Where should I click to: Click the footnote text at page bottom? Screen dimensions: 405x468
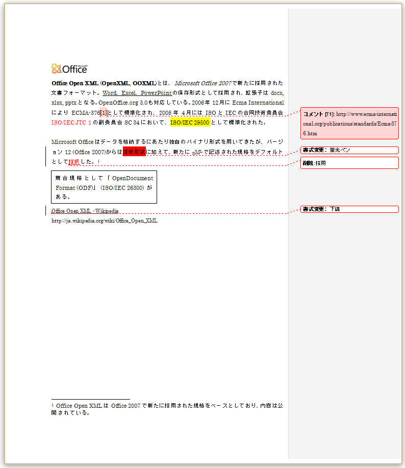pos(167,409)
